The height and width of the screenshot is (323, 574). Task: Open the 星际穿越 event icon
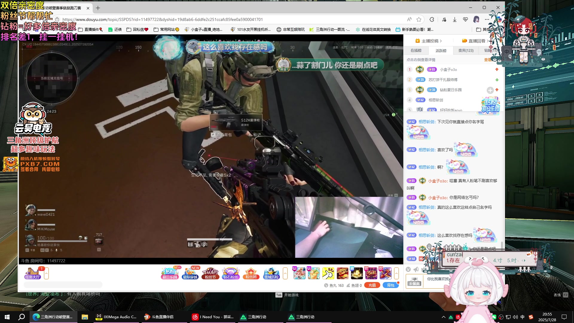click(x=190, y=273)
